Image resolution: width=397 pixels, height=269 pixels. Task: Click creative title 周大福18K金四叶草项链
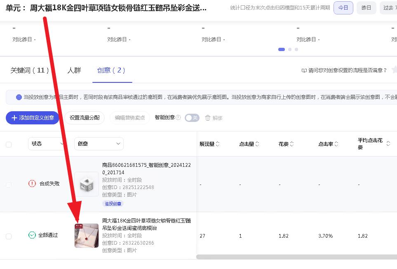(x=146, y=224)
